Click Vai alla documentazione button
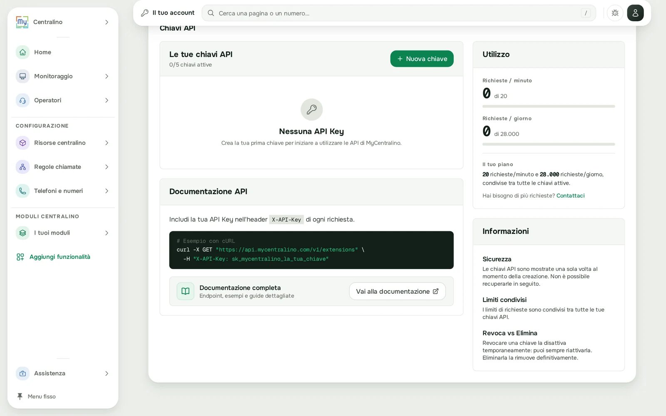The width and height of the screenshot is (666, 416). tap(397, 291)
